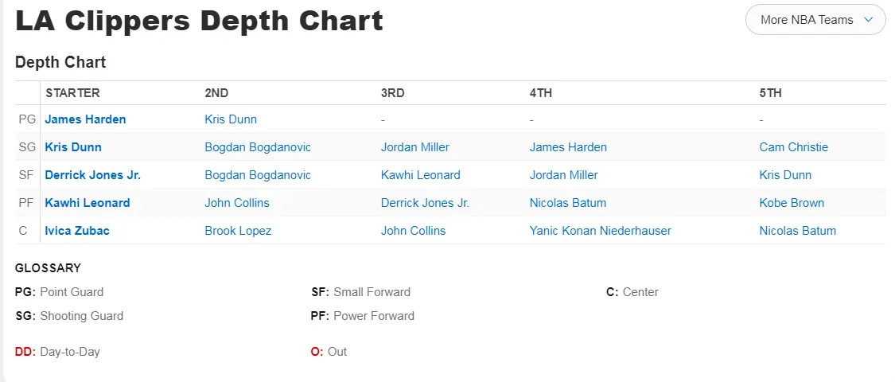Viewport: 895px width, 390px height.
Task: Select starting power forward Kawhi Leonard
Action: 88,203
